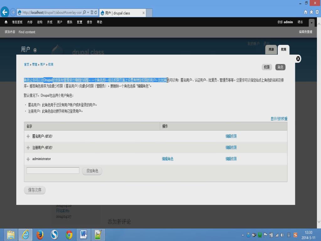Open File Explorer from the taskbar
Viewport: 321px width, 241px height.
(11, 235)
